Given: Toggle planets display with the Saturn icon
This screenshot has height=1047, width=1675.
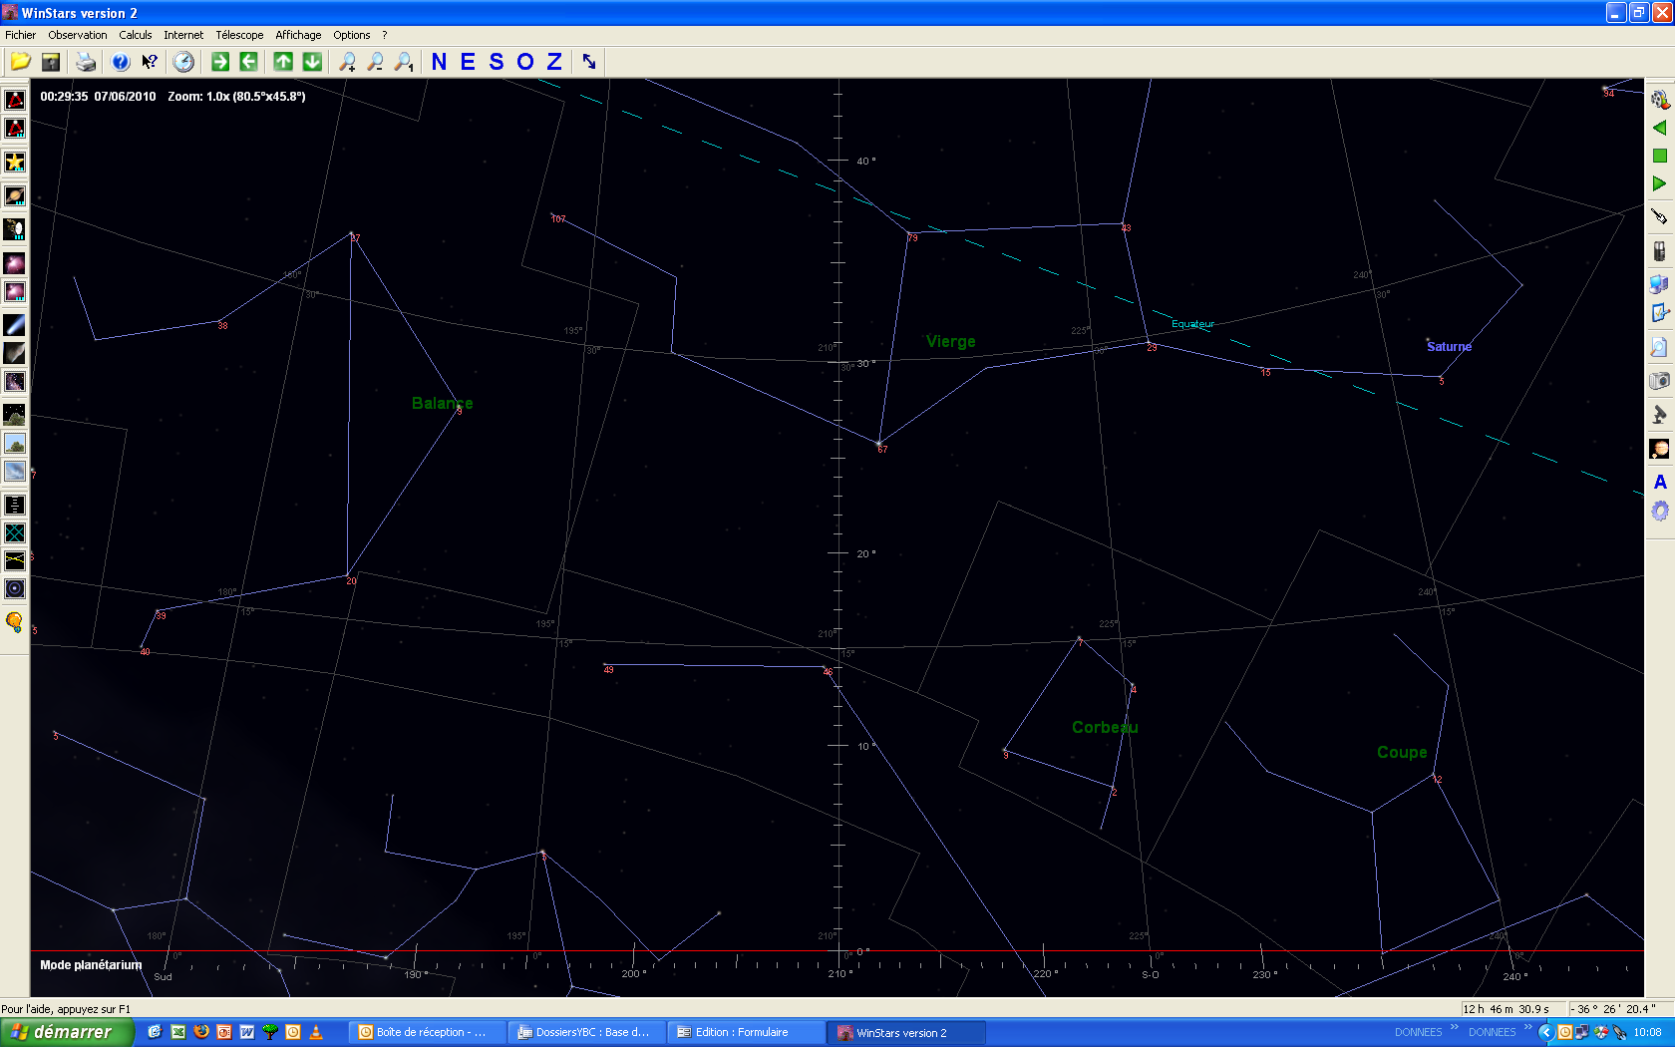Looking at the screenshot, I should (x=15, y=195).
